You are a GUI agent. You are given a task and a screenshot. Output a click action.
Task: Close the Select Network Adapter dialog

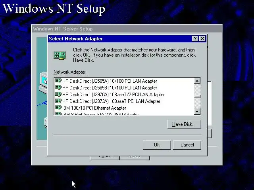[202, 39]
